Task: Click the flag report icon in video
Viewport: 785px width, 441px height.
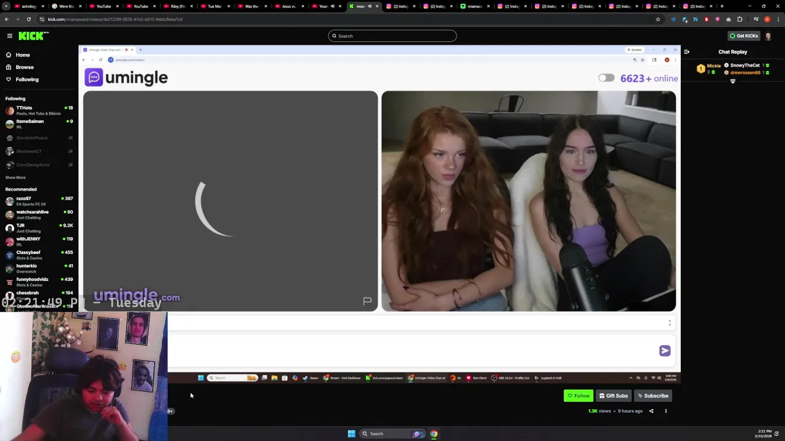Action: point(367,301)
